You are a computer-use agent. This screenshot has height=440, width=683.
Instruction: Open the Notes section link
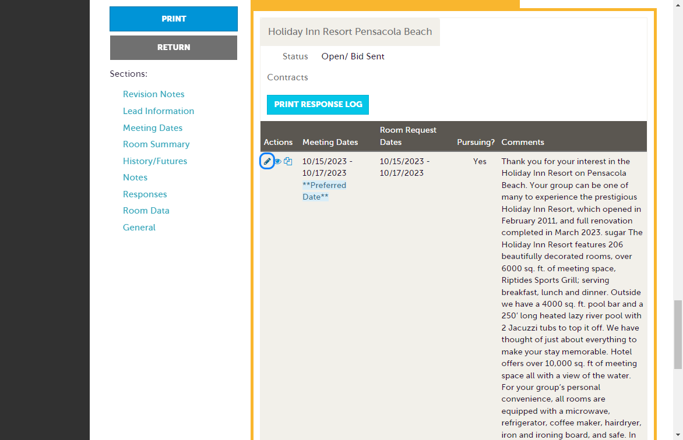coord(135,178)
